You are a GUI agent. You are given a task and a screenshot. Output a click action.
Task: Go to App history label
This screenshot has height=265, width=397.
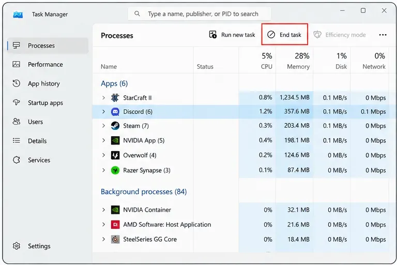[x=44, y=83]
